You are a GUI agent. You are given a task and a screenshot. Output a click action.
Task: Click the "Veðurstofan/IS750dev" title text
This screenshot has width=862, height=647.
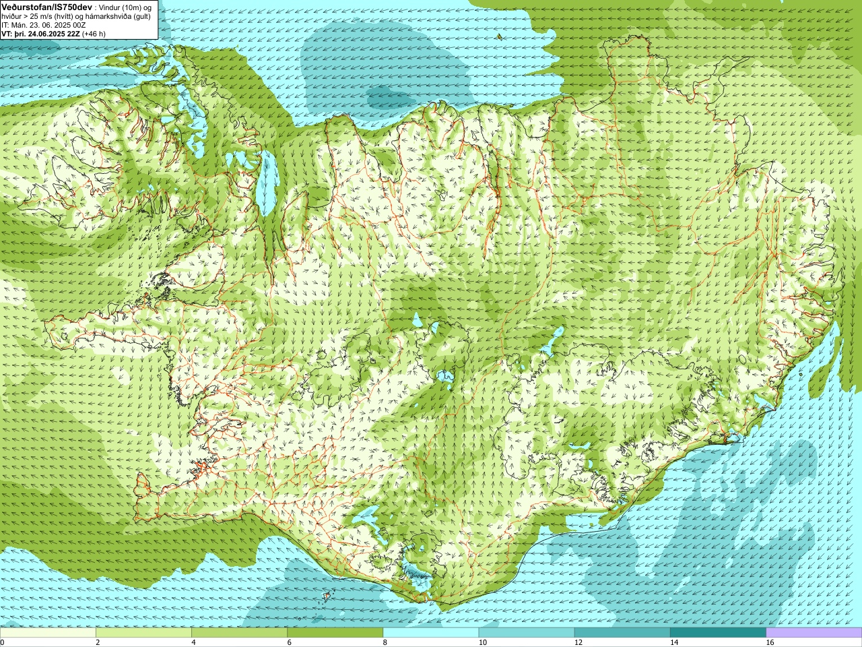point(47,7)
